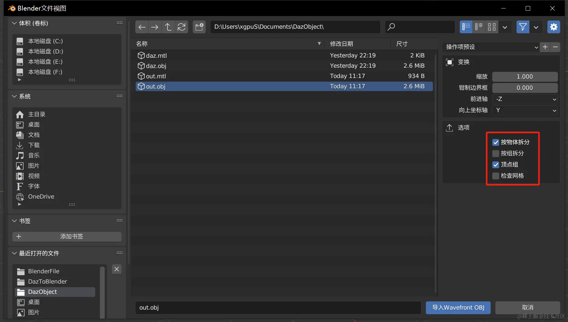Screen dimensions: 568x322
Task: Open recent BlenderFile folder
Action: (55, 271)
